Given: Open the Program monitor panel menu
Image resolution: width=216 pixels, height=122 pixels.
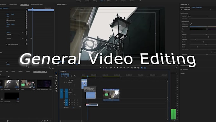Looking at the screenshot, I should [x=66, y=4].
